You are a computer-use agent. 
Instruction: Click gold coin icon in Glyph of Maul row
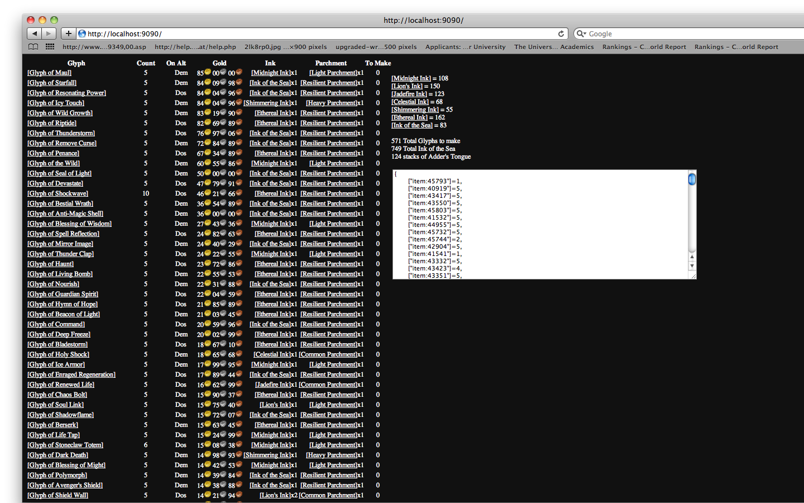208,72
